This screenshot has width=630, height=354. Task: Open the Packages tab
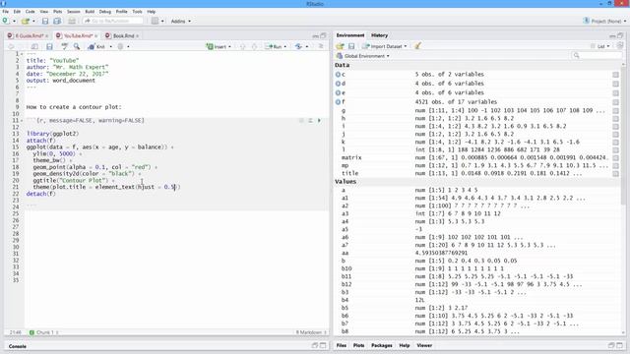tap(382, 345)
